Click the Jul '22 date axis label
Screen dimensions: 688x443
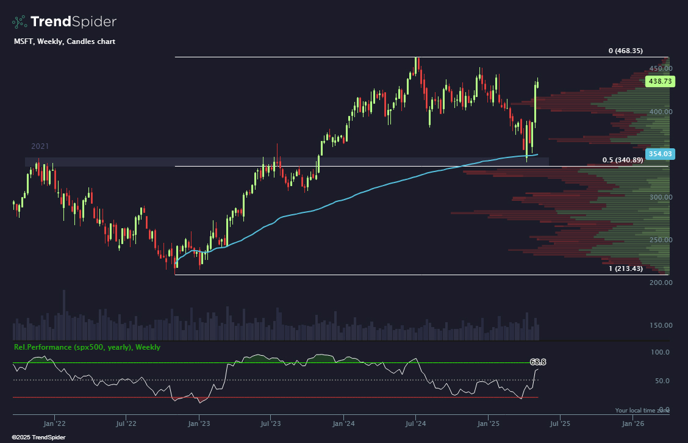click(x=126, y=423)
